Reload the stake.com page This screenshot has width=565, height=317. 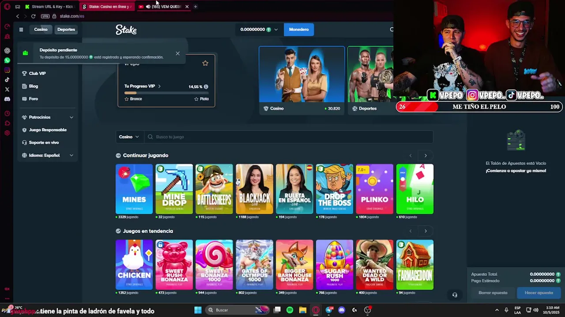[33, 16]
